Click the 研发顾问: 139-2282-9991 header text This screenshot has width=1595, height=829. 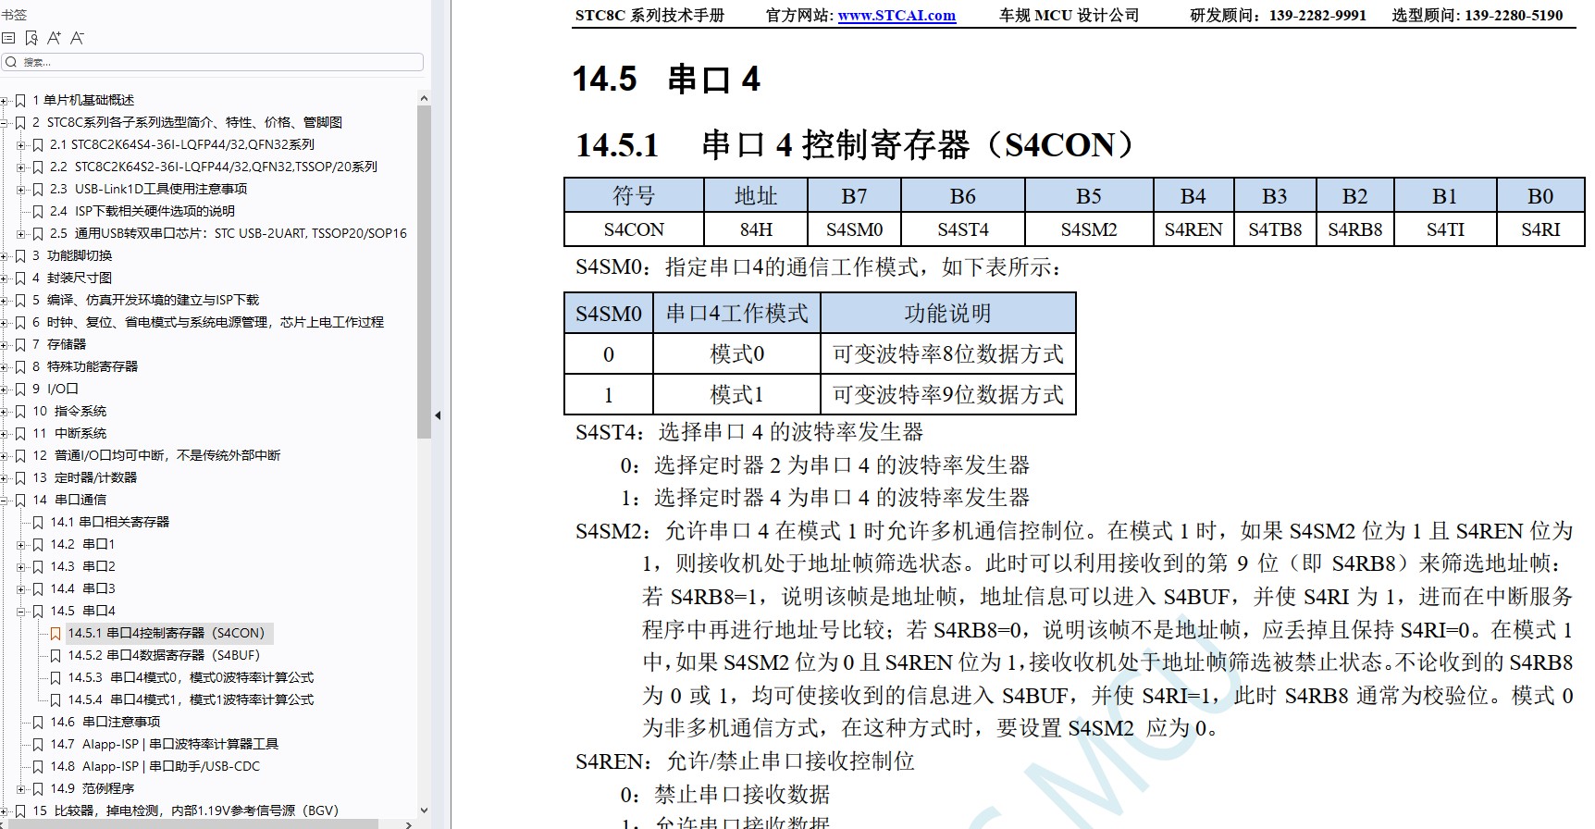pyautogui.click(x=1278, y=16)
